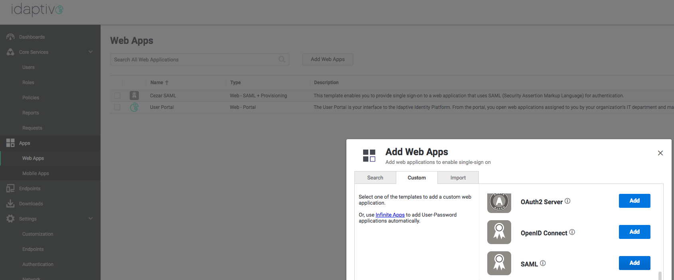This screenshot has width=674, height=280.
Task: Click the OpenID Connect ribbon icon
Action: coord(499,232)
